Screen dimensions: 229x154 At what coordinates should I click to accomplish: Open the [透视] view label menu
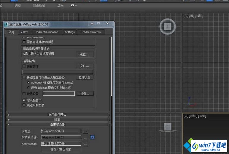pyautogui.click(x=193, y=116)
